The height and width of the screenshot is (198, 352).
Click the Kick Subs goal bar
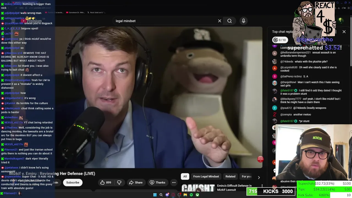point(324,195)
